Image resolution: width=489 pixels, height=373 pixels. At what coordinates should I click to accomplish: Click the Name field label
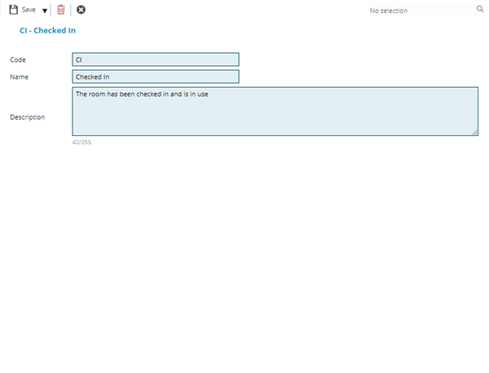[x=19, y=77]
